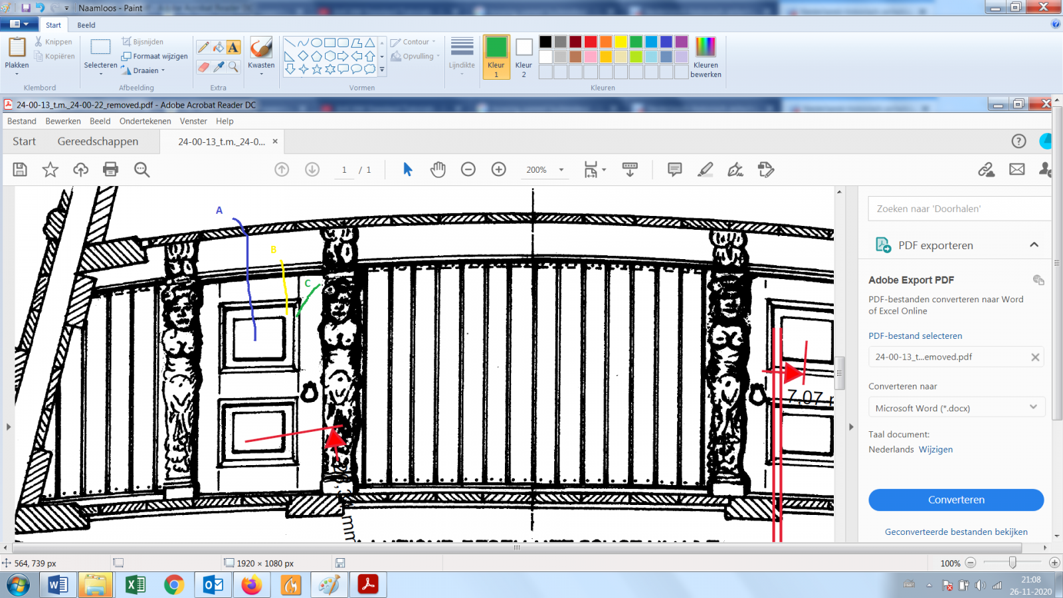Image resolution: width=1063 pixels, height=598 pixels.
Task: Select the Pencil tool in Paint
Action: click(203, 47)
